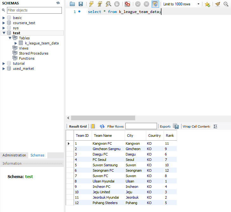Image resolution: width=231 pixels, height=212 pixels.
Task: Sort by the City column header
Action: (135, 136)
